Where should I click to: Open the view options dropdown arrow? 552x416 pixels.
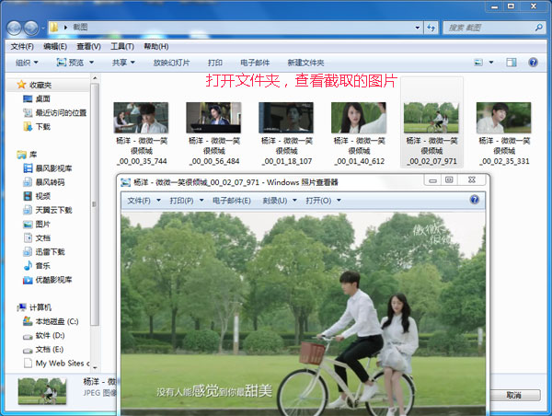pos(491,63)
